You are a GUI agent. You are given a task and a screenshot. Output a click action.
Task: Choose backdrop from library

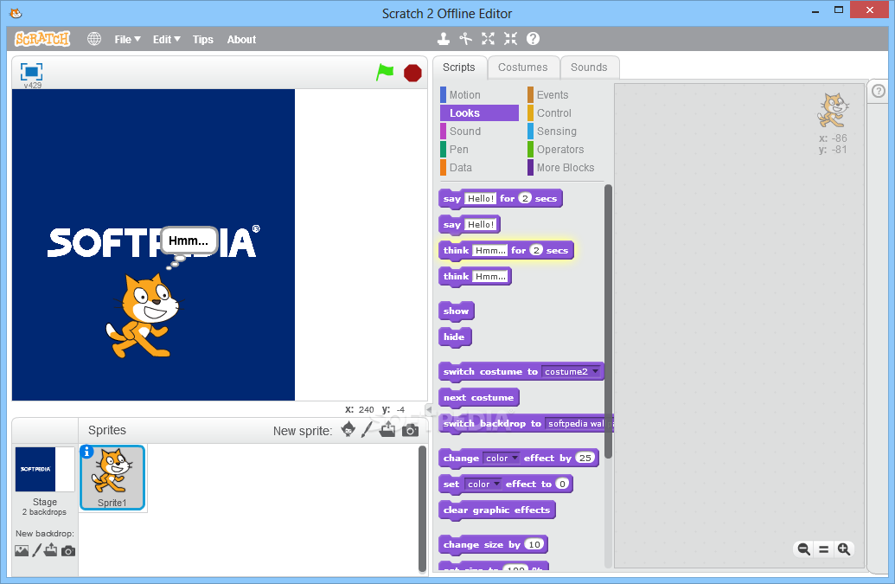tap(22, 550)
